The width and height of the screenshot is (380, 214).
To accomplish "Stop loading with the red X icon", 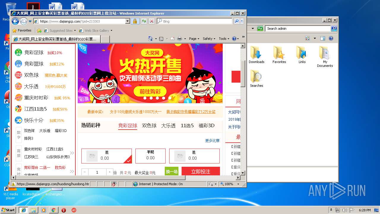I will 152,21.
